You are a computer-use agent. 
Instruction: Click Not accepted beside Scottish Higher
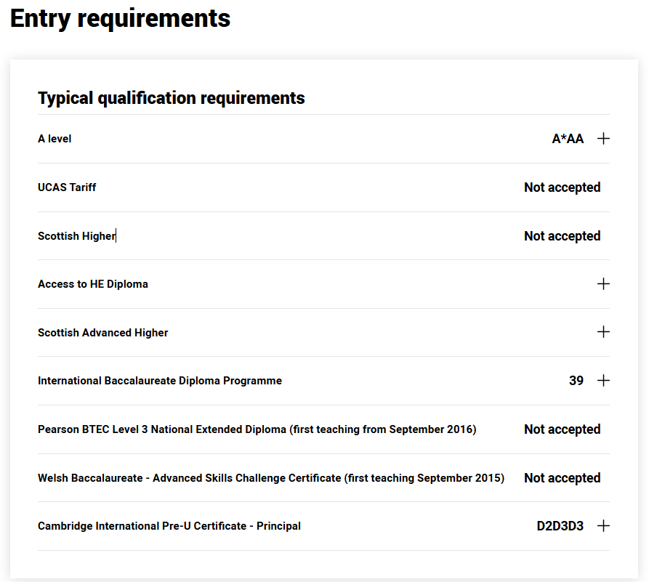562,236
